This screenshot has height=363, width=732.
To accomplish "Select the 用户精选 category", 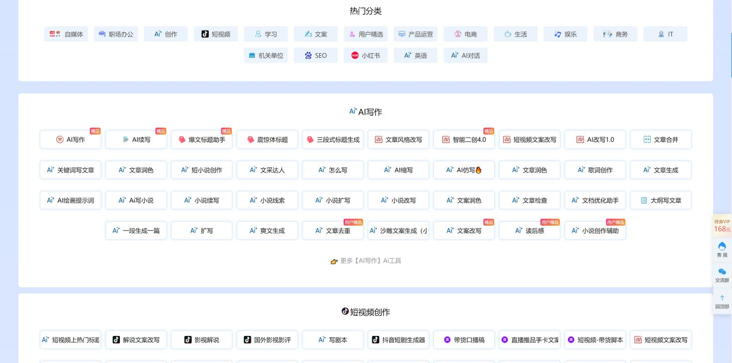I will click(366, 34).
